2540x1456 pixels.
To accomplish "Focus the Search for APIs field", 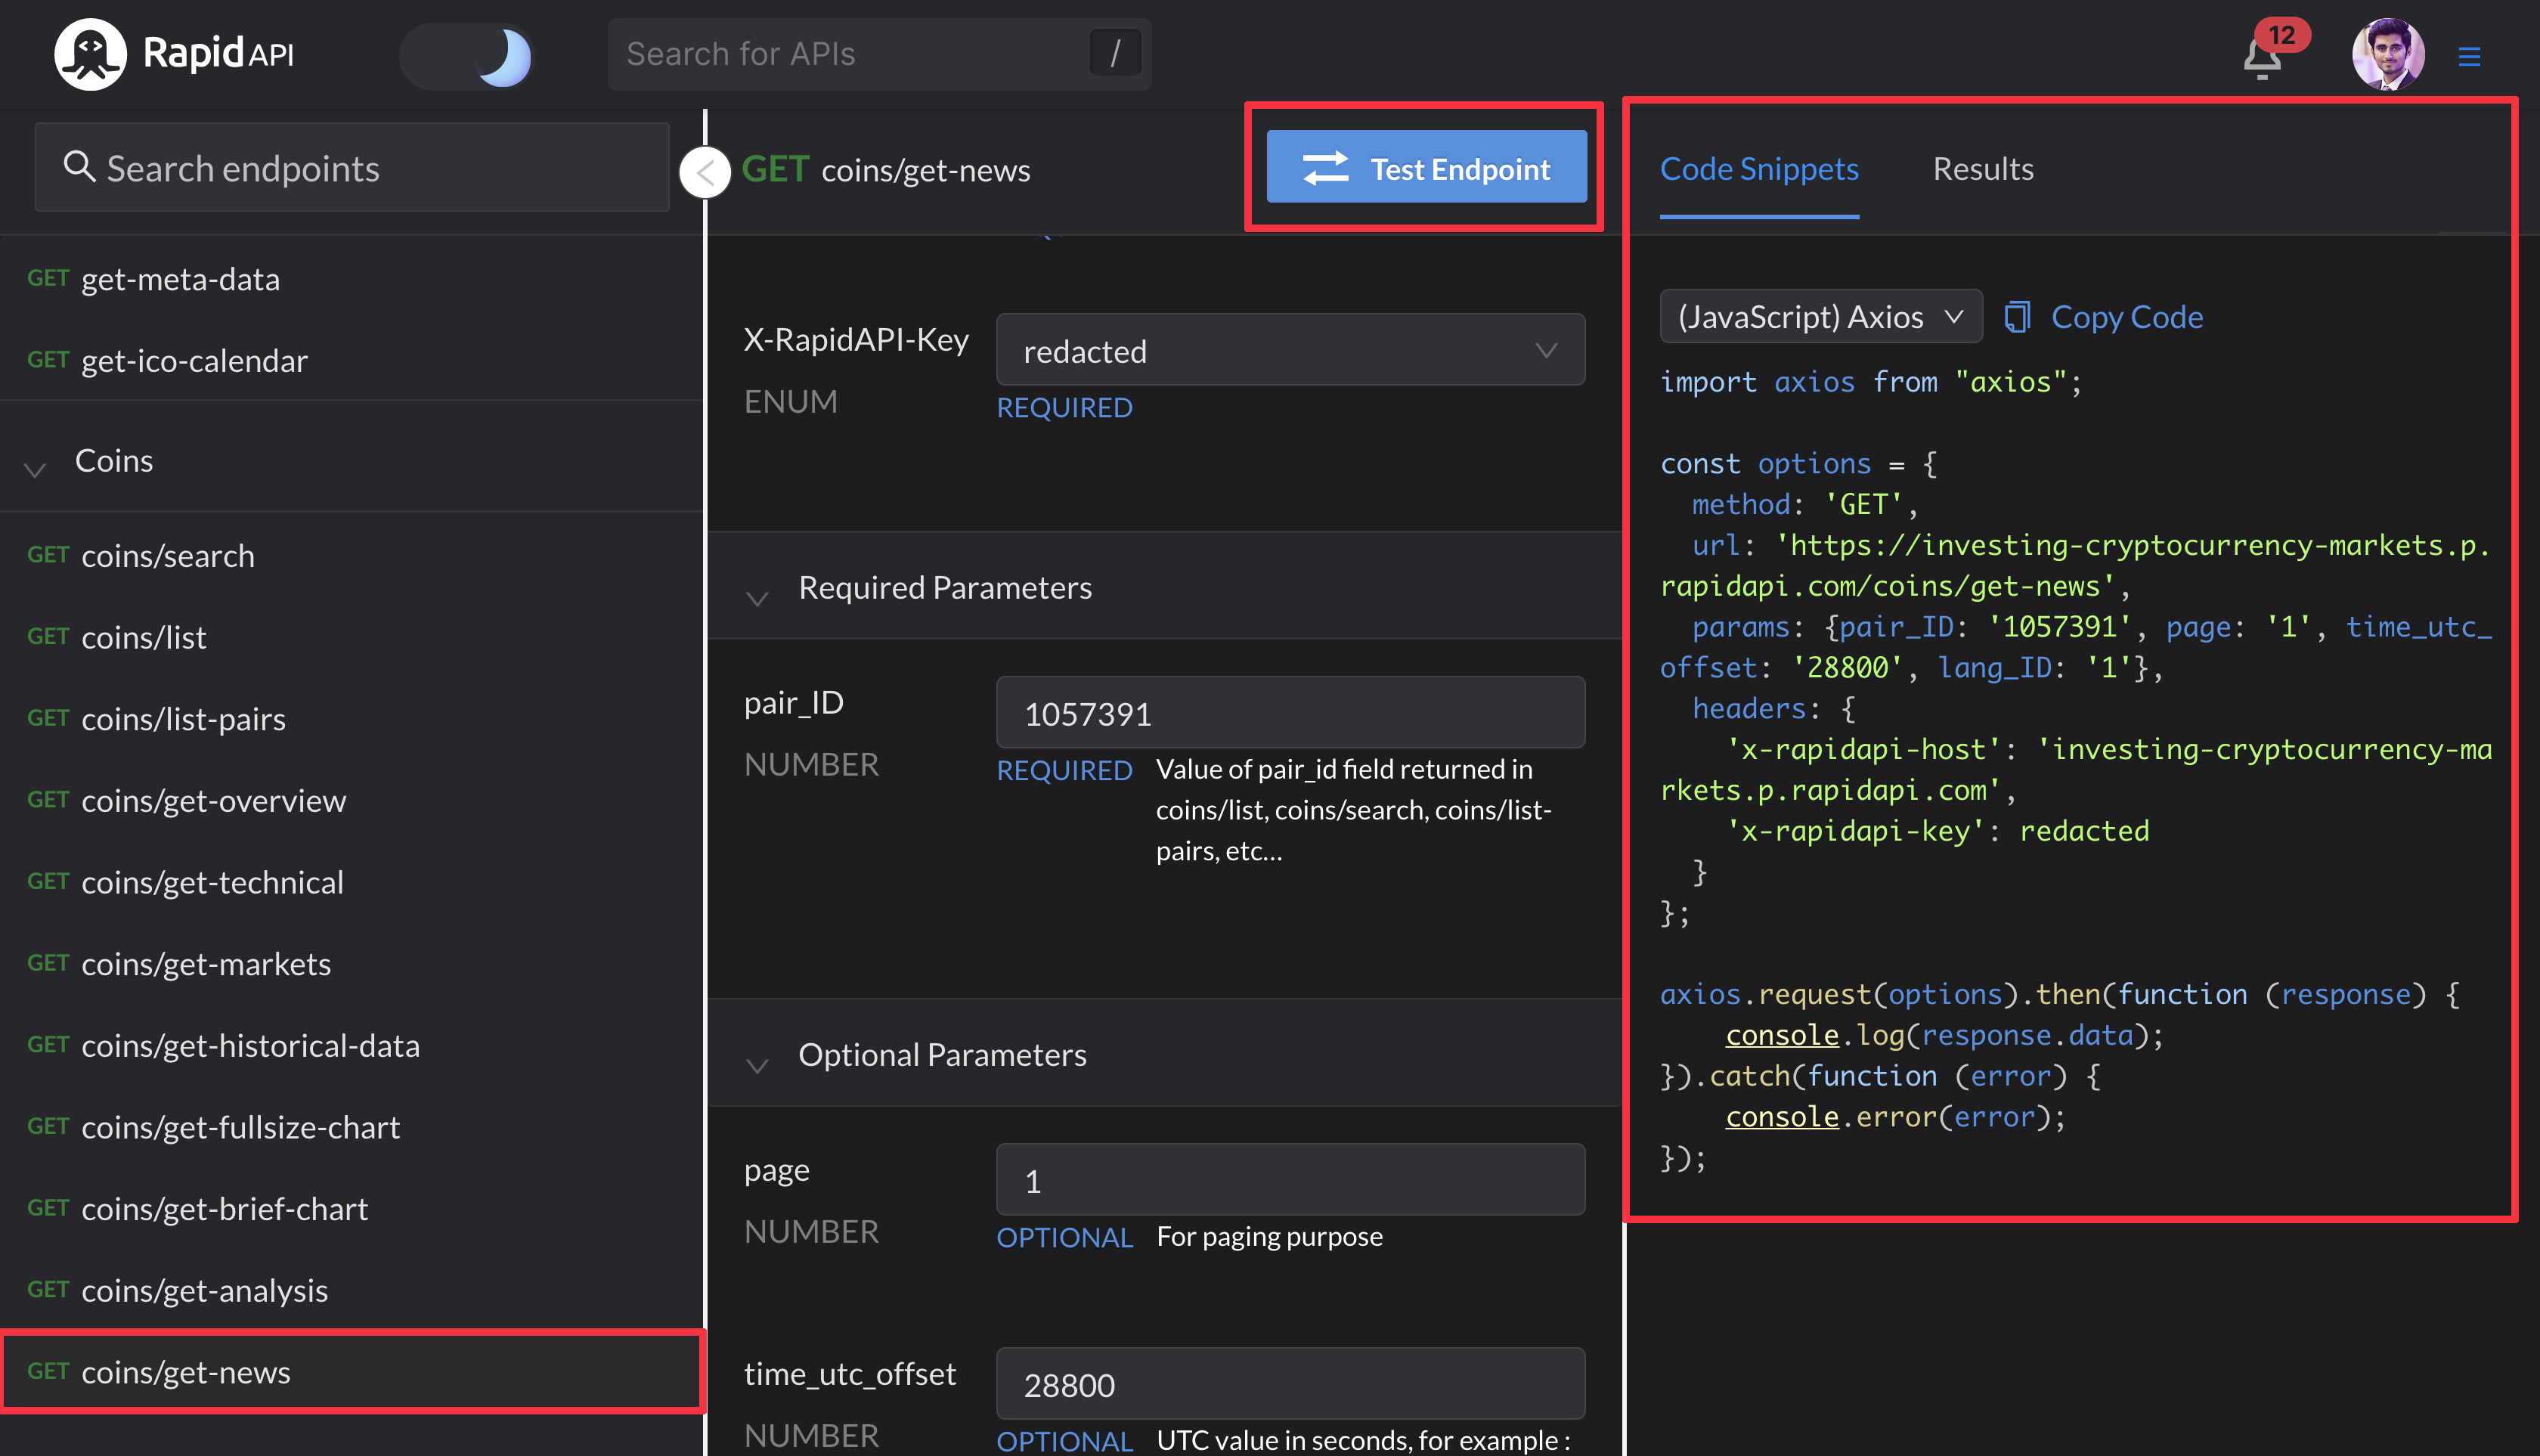I will [x=850, y=54].
